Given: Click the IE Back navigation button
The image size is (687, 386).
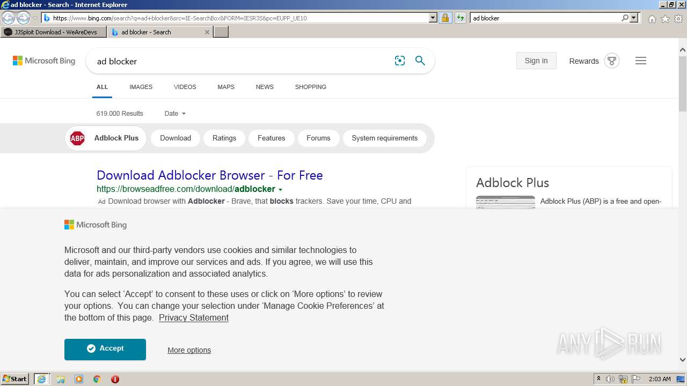Looking at the screenshot, I should (9, 18).
